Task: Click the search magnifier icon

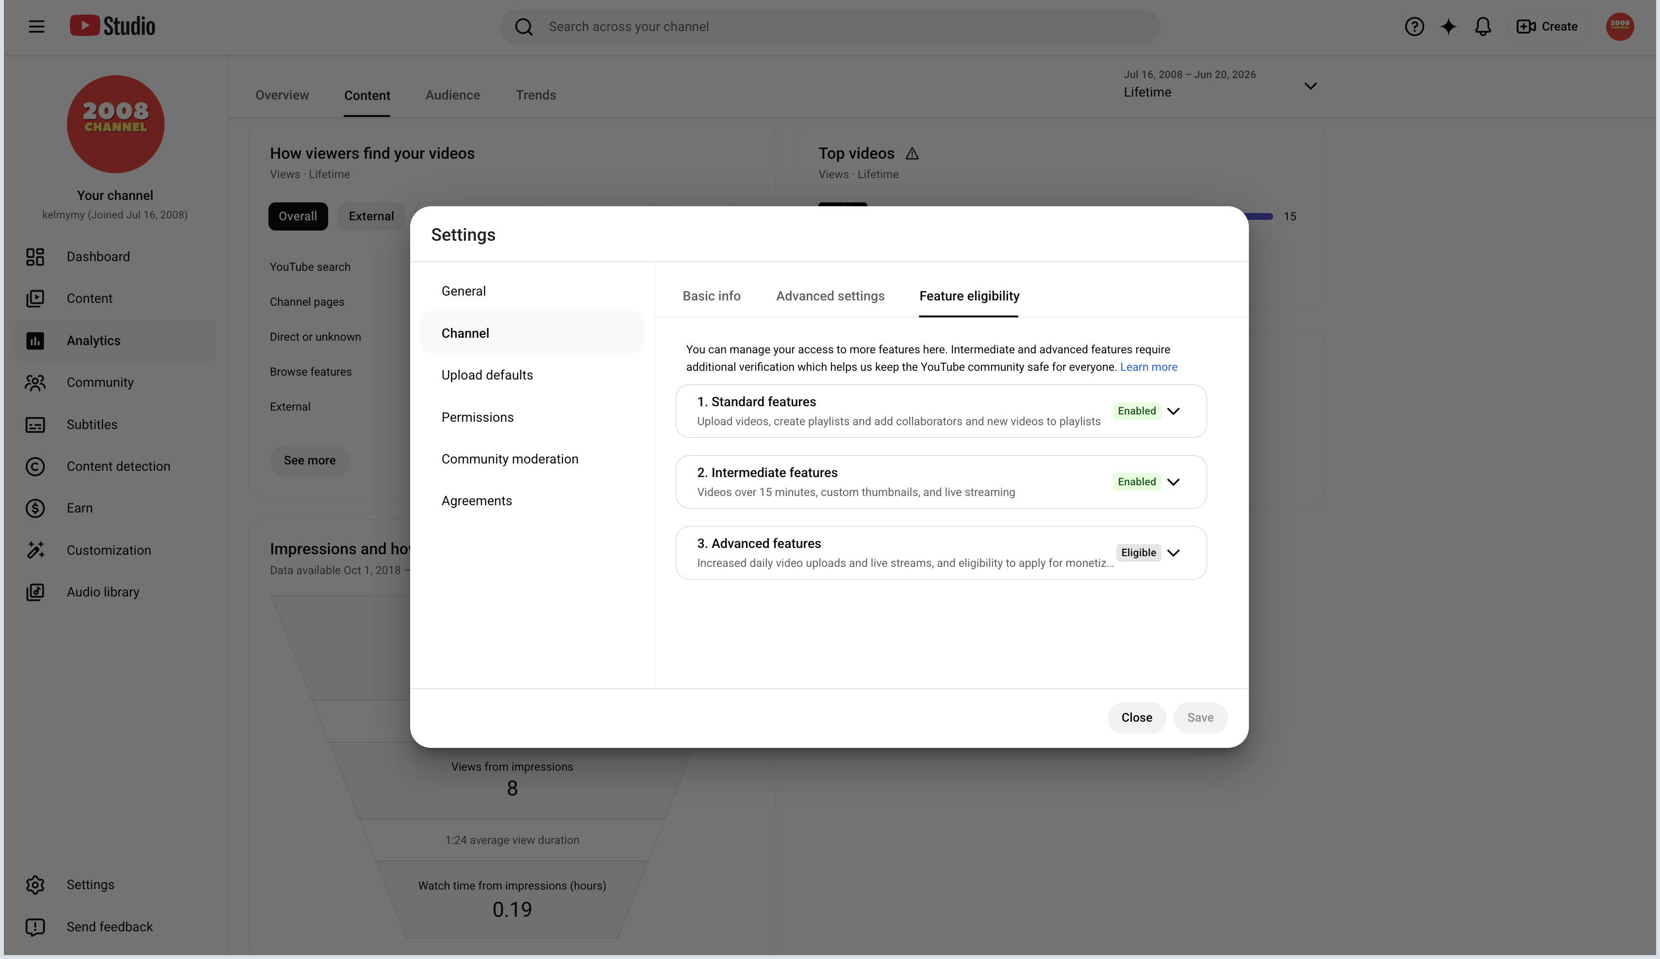Action: click(524, 27)
